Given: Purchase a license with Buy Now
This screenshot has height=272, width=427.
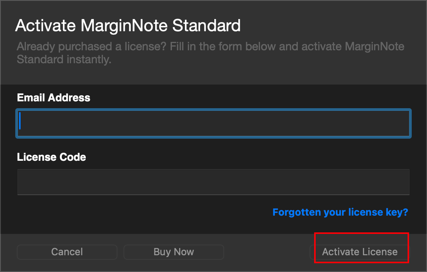Looking at the screenshot, I should 173,252.
